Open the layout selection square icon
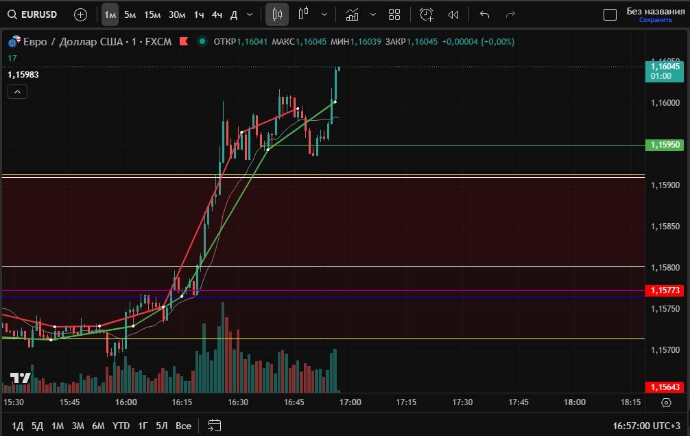This screenshot has width=690, height=436. click(x=610, y=14)
